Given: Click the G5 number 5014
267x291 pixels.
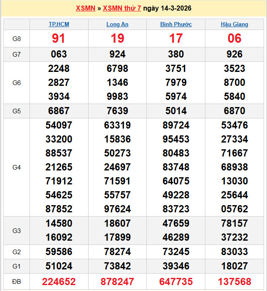Looking at the screenshot, I should point(176,111).
